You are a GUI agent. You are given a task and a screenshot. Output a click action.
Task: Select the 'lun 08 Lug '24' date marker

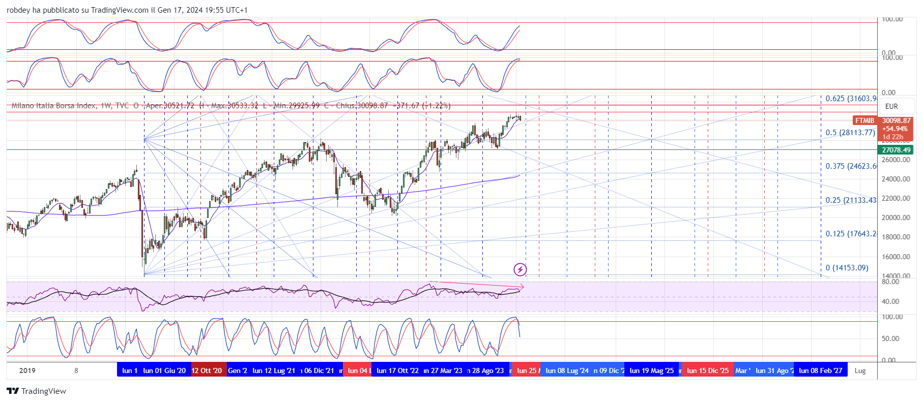tap(567, 370)
